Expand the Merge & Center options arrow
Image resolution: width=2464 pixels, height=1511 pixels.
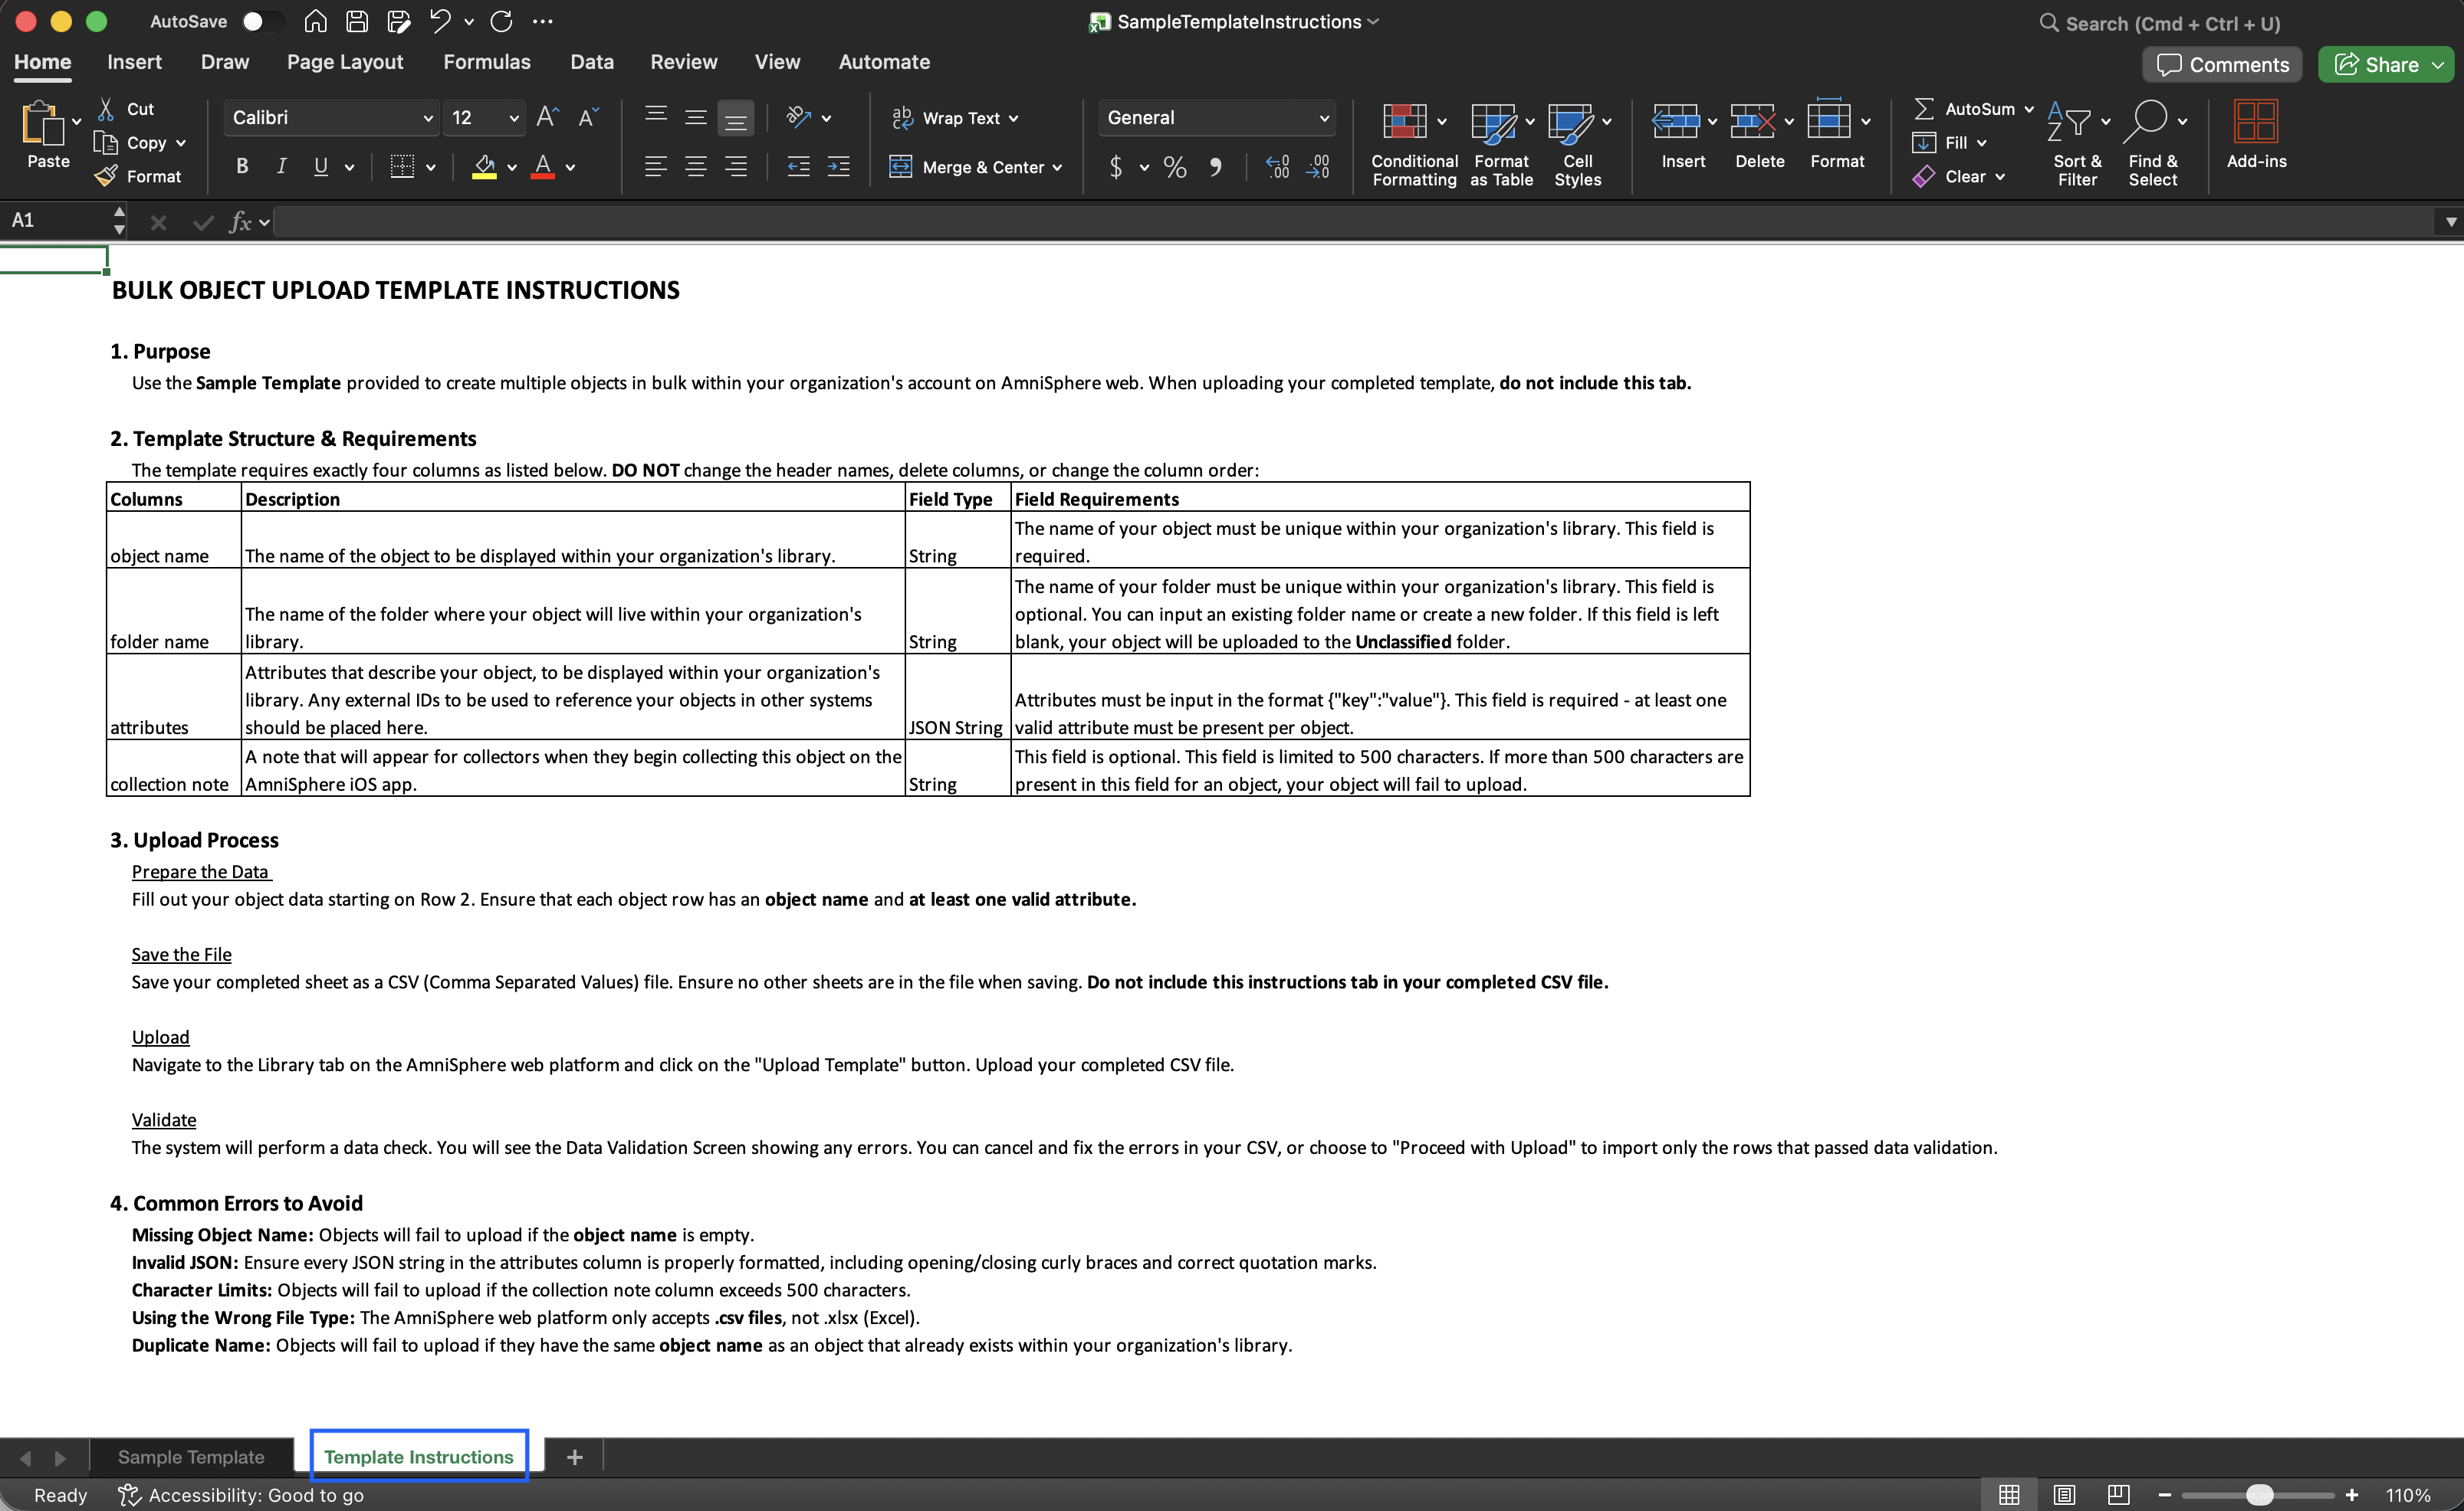coord(1057,168)
